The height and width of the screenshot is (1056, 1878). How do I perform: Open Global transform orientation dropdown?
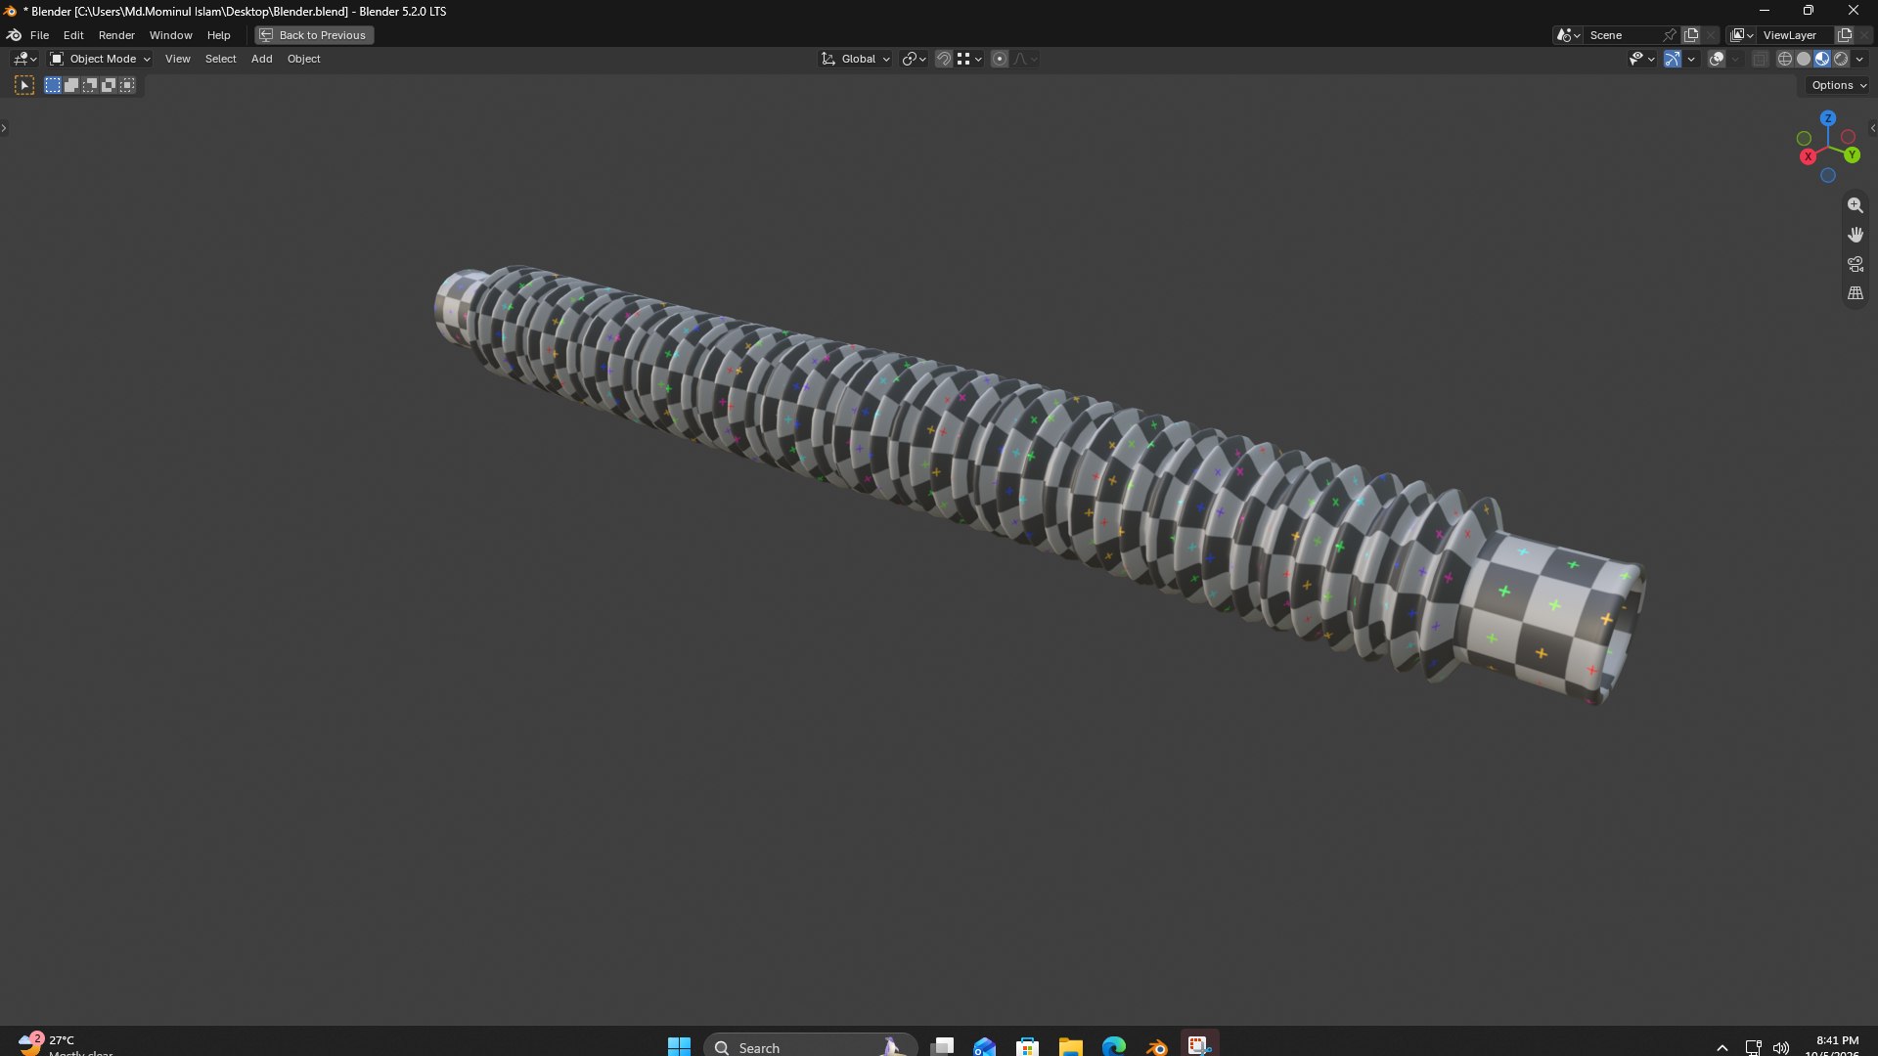pyautogui.click(x=856, y=59)
